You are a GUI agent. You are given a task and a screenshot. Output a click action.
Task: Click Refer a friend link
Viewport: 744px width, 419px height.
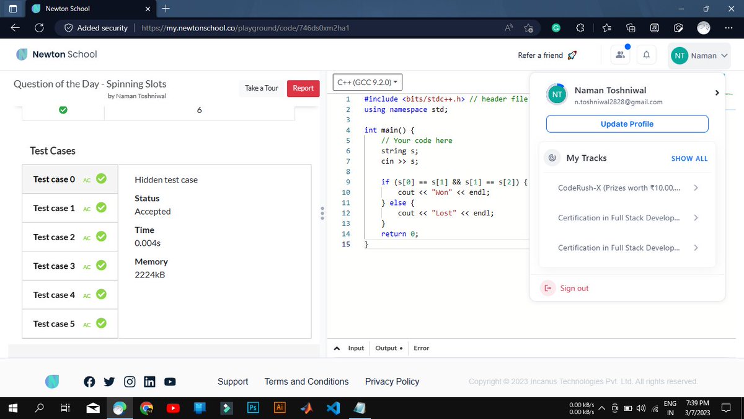(540, 55)
